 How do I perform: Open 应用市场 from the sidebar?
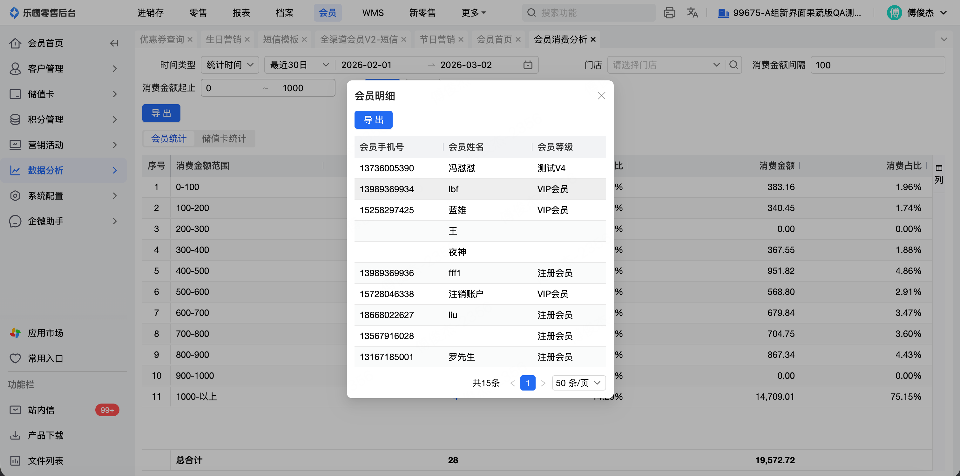pyautogui.click(x=45, y=333)
